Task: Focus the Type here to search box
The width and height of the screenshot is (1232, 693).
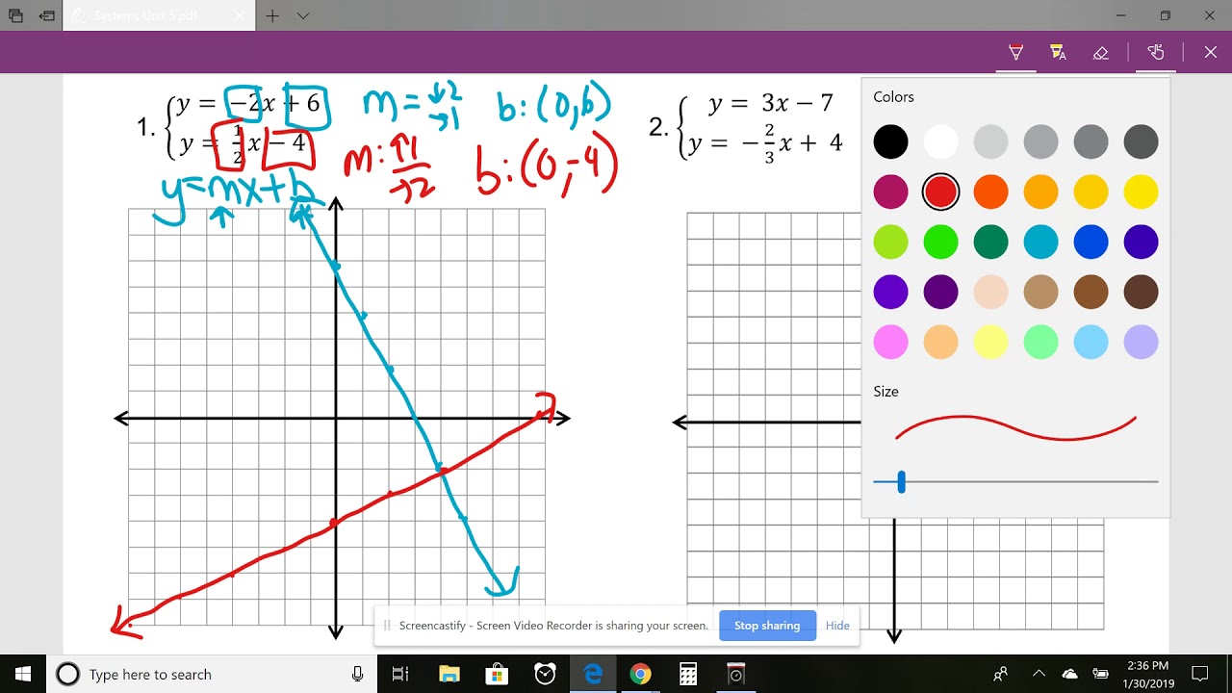Action: (212, 674)
